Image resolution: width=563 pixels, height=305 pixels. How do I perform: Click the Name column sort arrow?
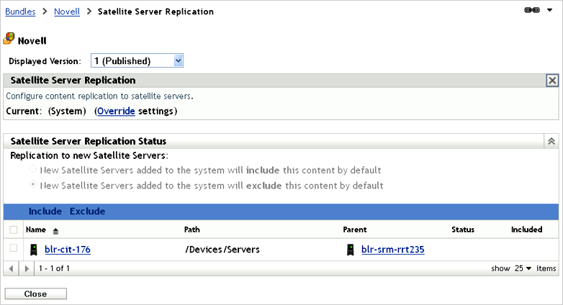[55, 230]
